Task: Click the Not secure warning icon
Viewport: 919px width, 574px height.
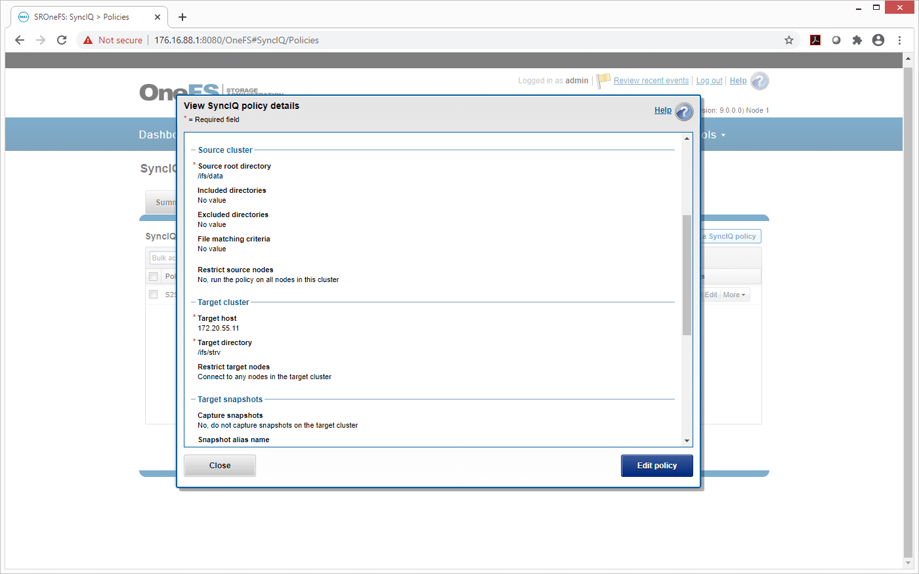Action: tap(88, 40)
